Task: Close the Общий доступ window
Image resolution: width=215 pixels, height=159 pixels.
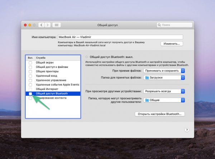Action: point(25,25)
